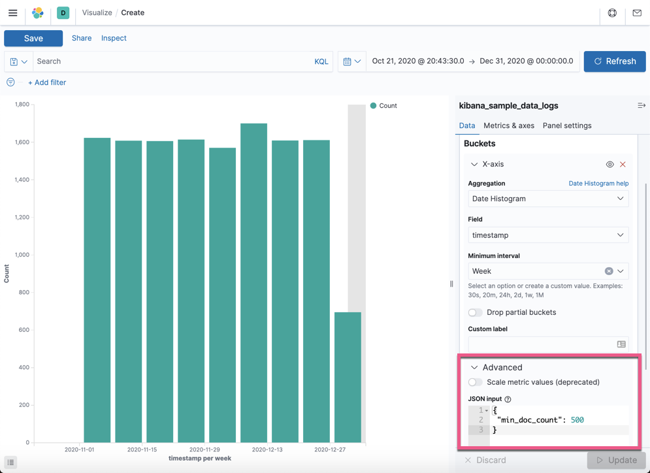Image resolution: width=650 pixels, height=473 pixels.
Task: Open the Minimum interval dropdown arrow
Action: pos(620,271)
